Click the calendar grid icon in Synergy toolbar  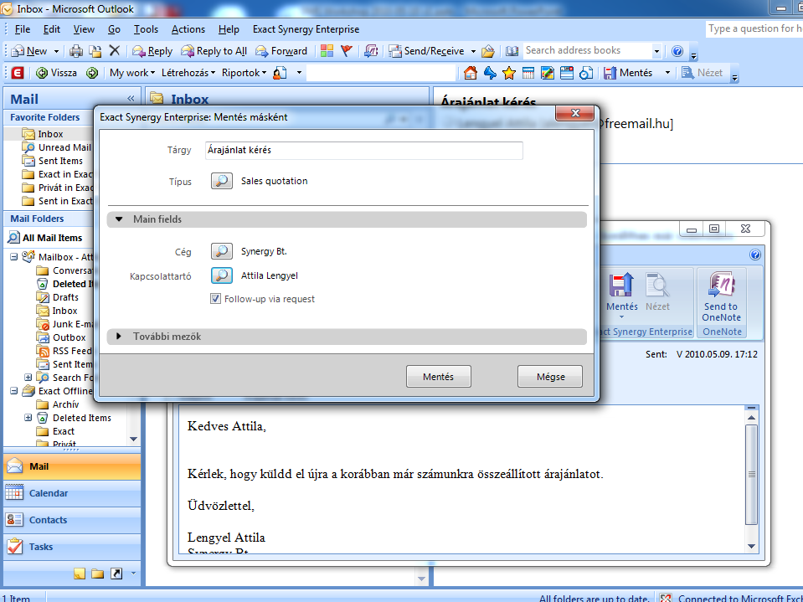coord(528,73)
